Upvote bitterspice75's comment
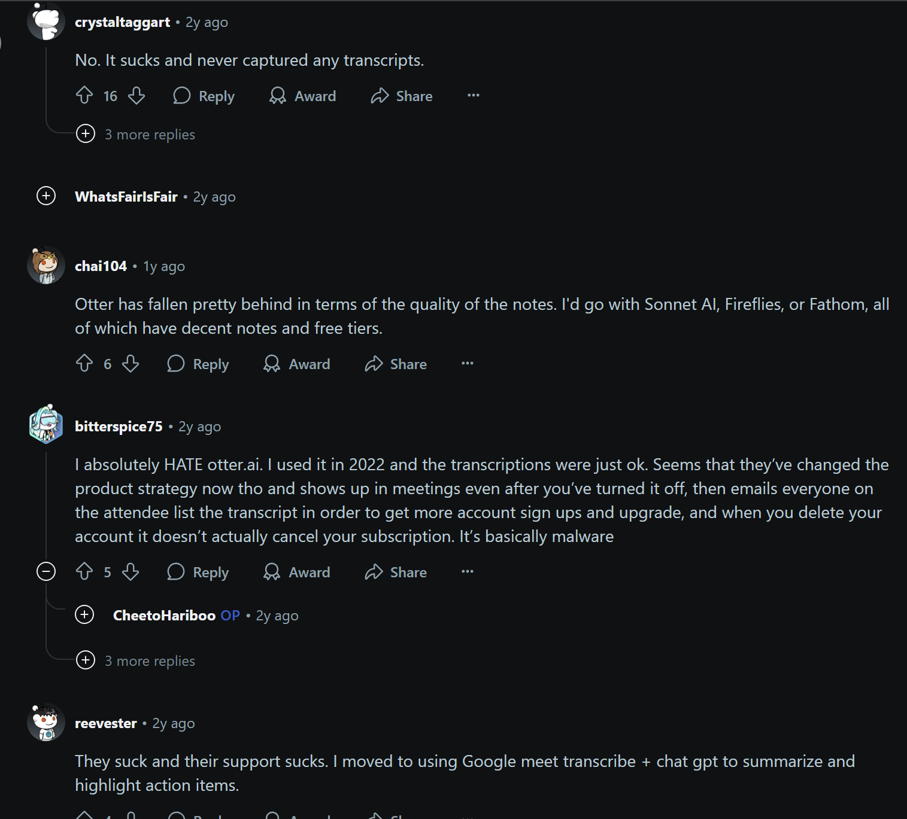907x819 pixels. (x=84, y=572)
